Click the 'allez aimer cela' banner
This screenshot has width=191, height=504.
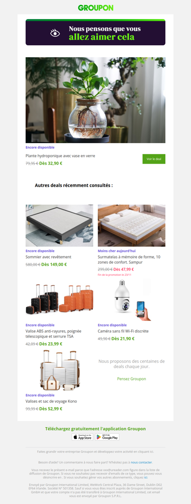95,32
